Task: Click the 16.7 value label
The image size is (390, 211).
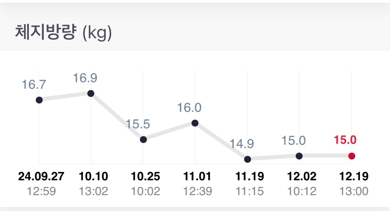Action: click(34, 84)
